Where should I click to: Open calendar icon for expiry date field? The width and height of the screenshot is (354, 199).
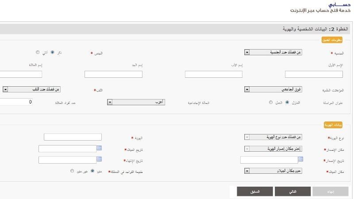[x=99, y=159]
